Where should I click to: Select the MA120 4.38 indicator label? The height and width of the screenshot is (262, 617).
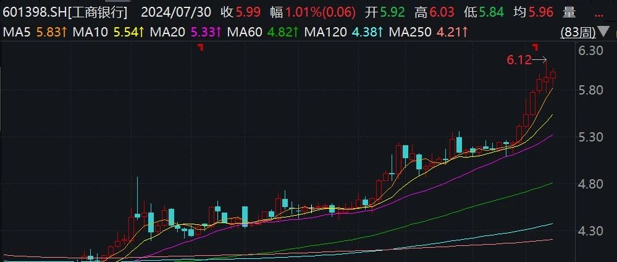[344, 32]
